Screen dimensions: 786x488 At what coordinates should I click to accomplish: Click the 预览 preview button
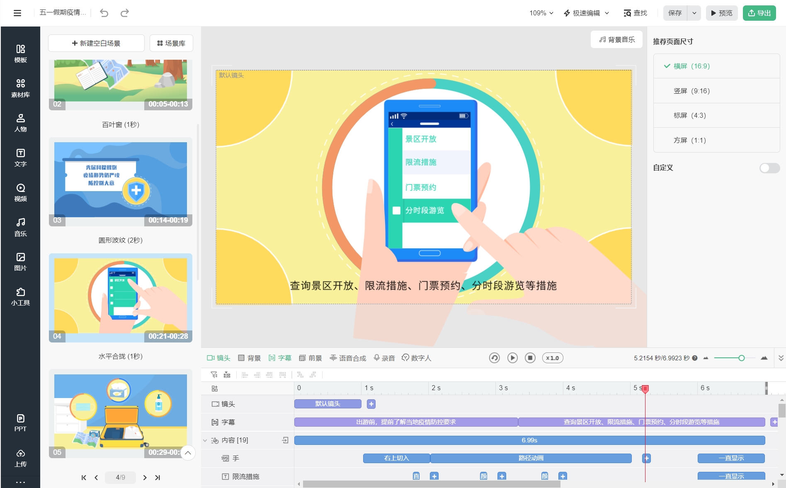click(x=721, y=13)
